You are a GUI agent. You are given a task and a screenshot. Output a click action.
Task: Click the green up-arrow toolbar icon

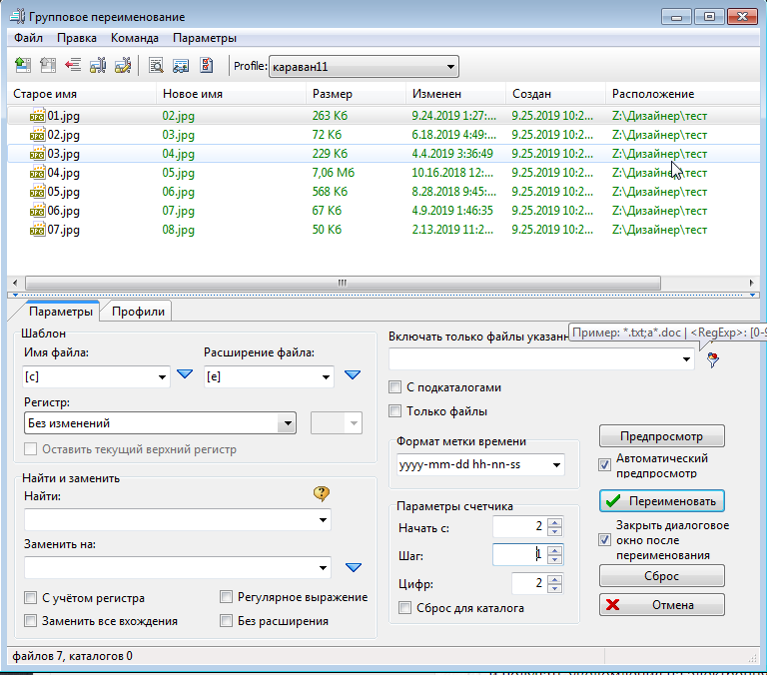(23, 66)
